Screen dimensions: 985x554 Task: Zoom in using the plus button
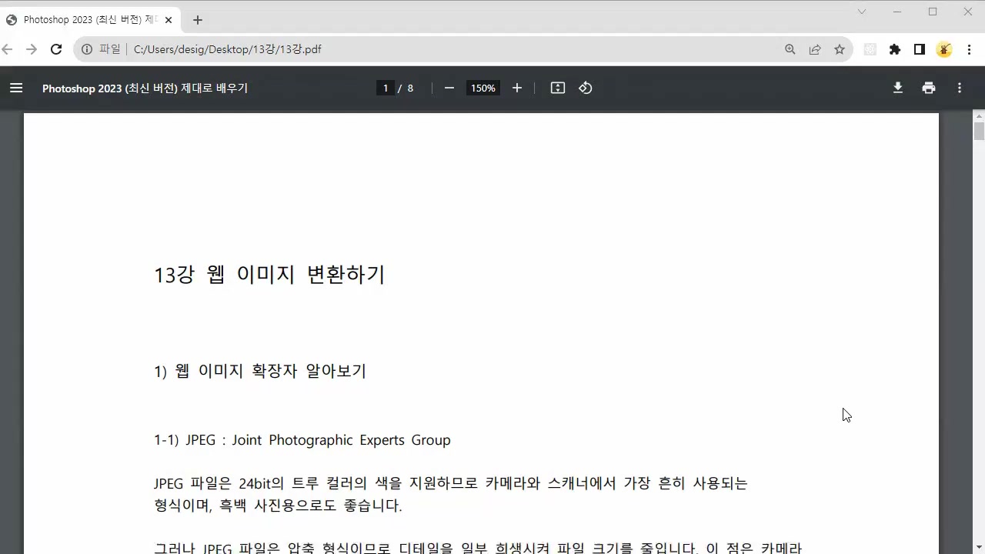pos(516,88)
